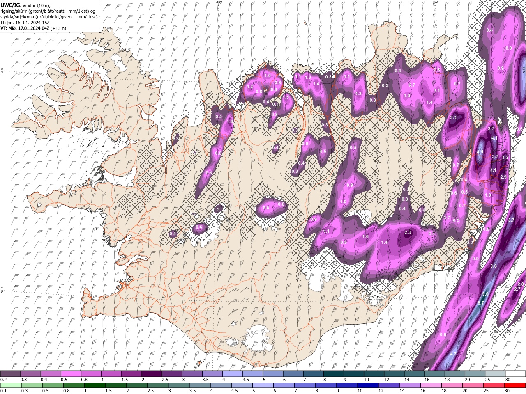Image resolution: width=526 pixels, height=394 pixels.
Task: Select upper legend dark purple swatch labeled 2
Action: 152,374
